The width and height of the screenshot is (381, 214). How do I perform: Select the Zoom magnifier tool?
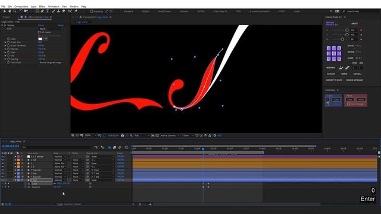tap(15, 11)
